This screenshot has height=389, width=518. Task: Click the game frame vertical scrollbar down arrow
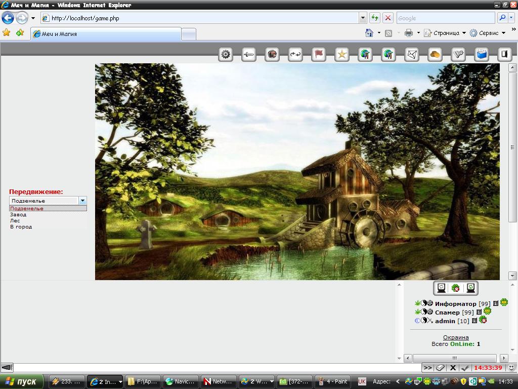[512, 275]
